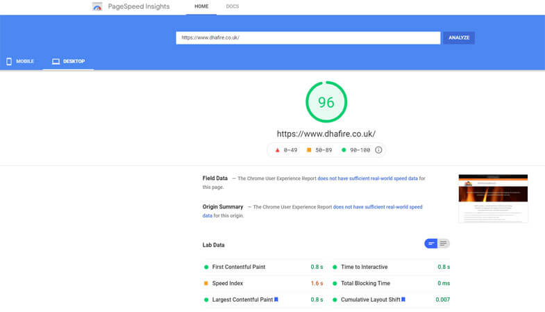Image resolution: width=545 pixels, height=312 pixels.
Task: Click the Largest Contentful Paint bookmark icon
Action: coord(276,299)
